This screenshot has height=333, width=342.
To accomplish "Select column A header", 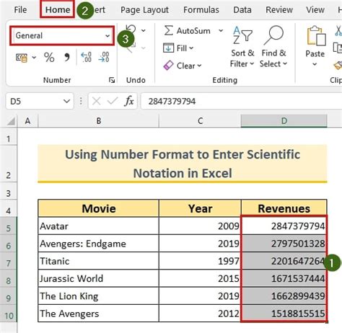I will (x=27, y=121).
